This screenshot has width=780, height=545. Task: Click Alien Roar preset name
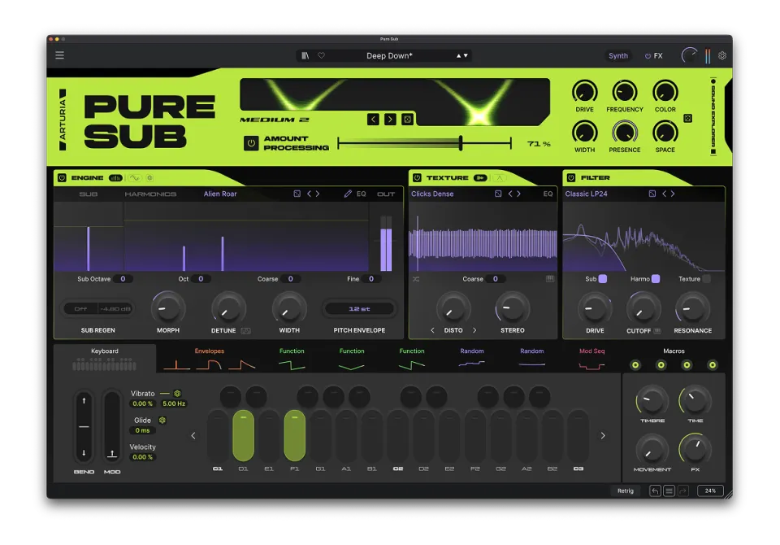[x=220, y=194]
